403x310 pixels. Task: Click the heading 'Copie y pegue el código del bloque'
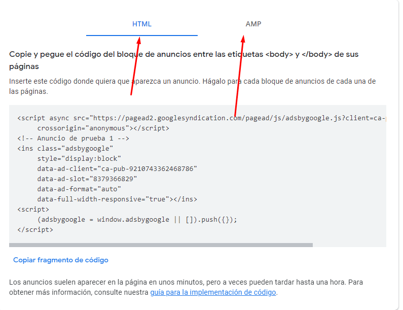click(184, 60)
